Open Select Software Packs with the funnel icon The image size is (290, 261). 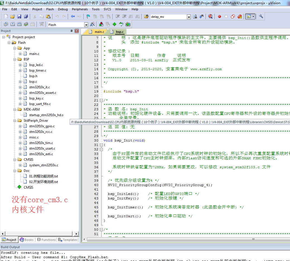click(x=121, y=24)
